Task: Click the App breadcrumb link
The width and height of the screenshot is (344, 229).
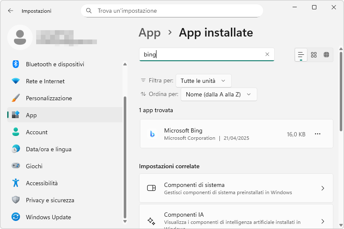Action: tap(150, 33)
